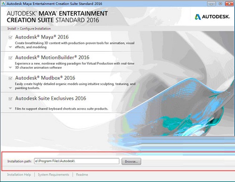
Task: Click the 'Easily create highly detailed organic models' description
Action: tap(75, 86)
